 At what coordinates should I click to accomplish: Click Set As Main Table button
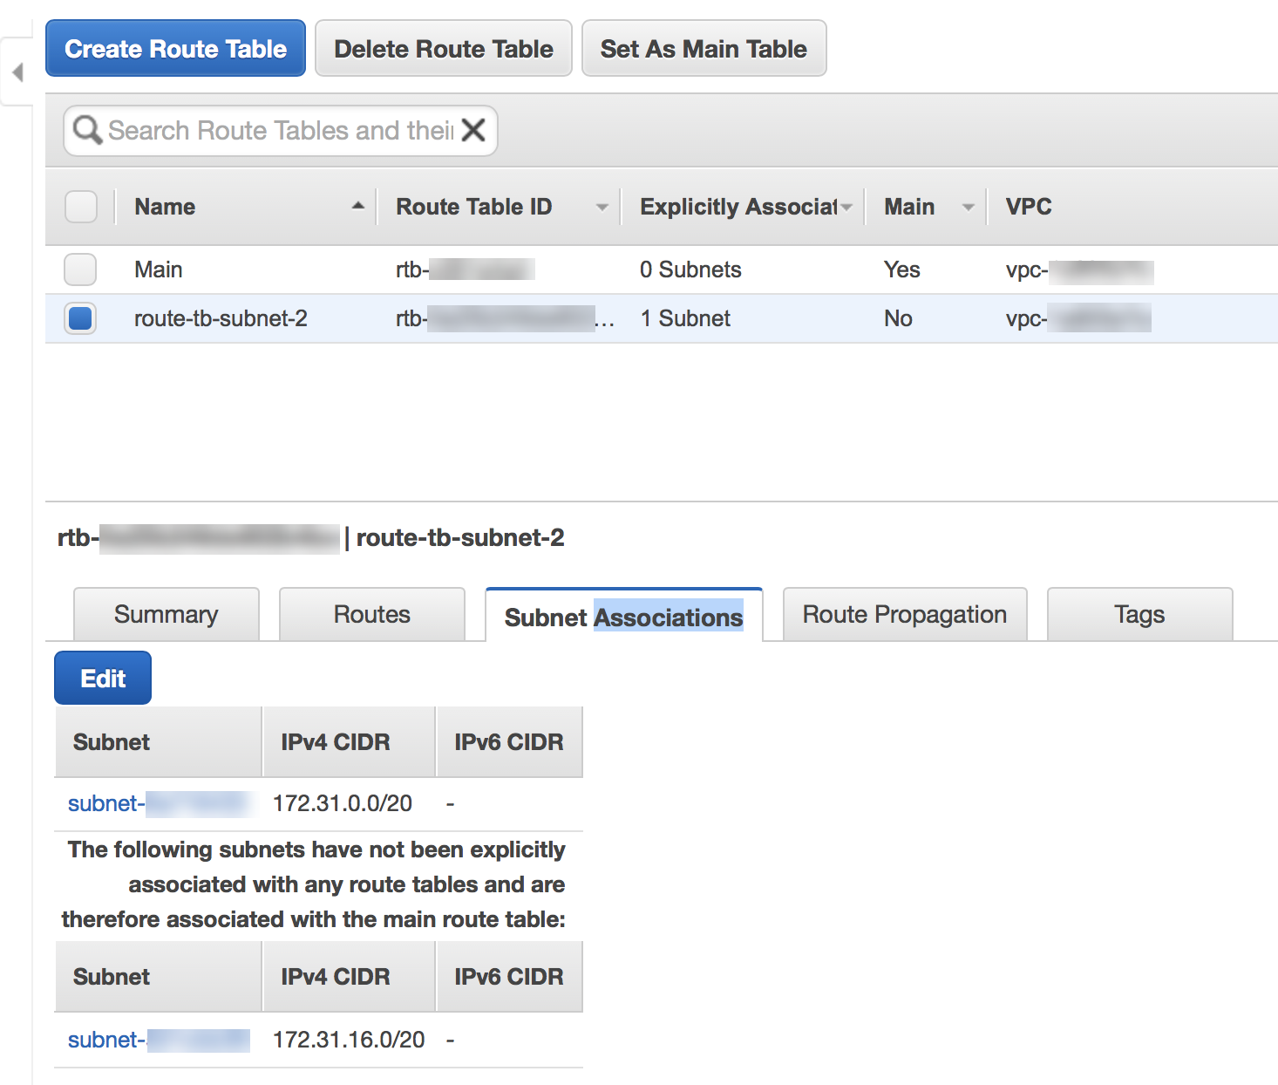pos(704,49)
